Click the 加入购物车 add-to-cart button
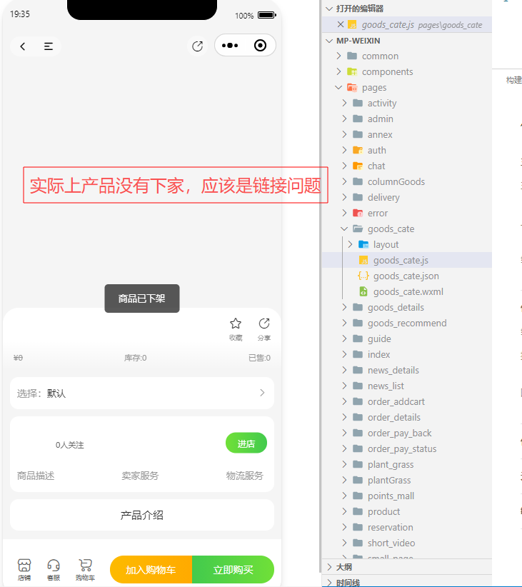 151,570
